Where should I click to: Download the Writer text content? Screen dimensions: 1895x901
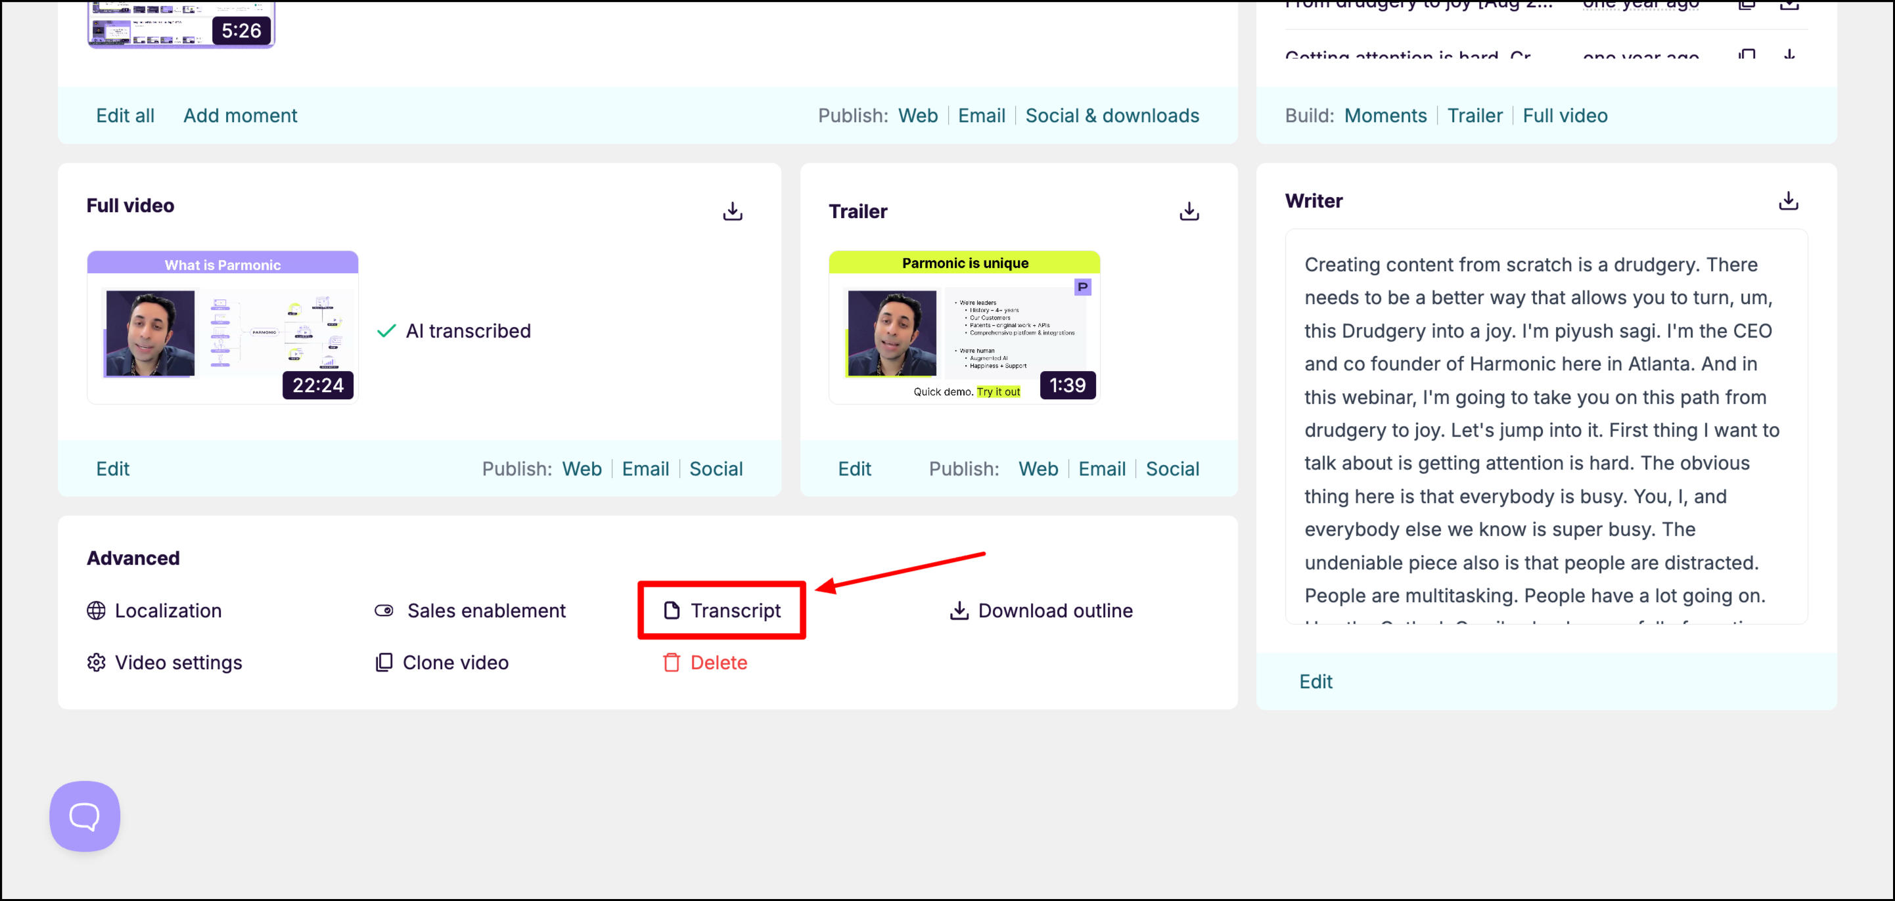click(1788, 201)
